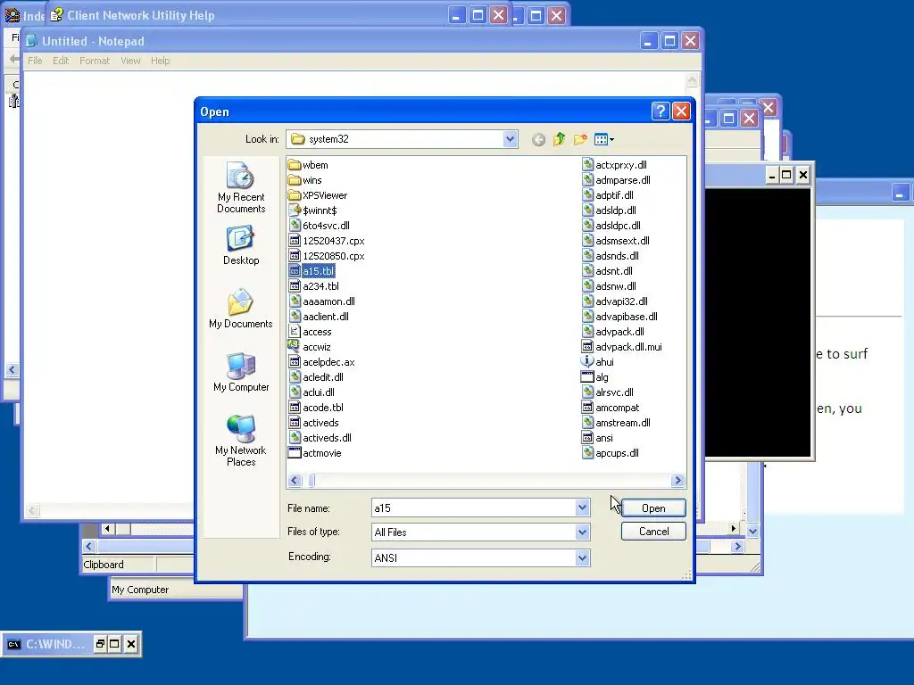This screenshot has width=914, height=685.
Task: Click My Computer status bar label
Action: (x=140, y=590)
